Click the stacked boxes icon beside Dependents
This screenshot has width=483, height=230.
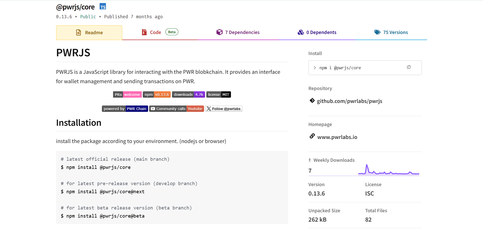tap(301, 32)
